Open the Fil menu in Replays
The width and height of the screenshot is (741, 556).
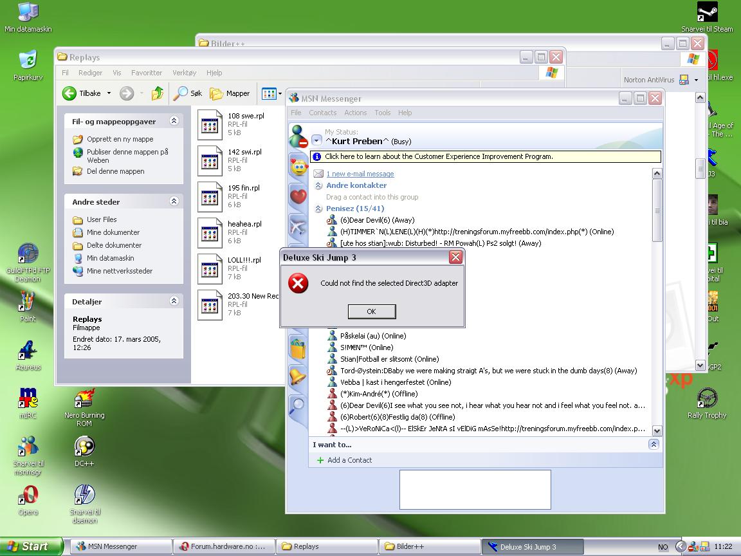point(65,72)
